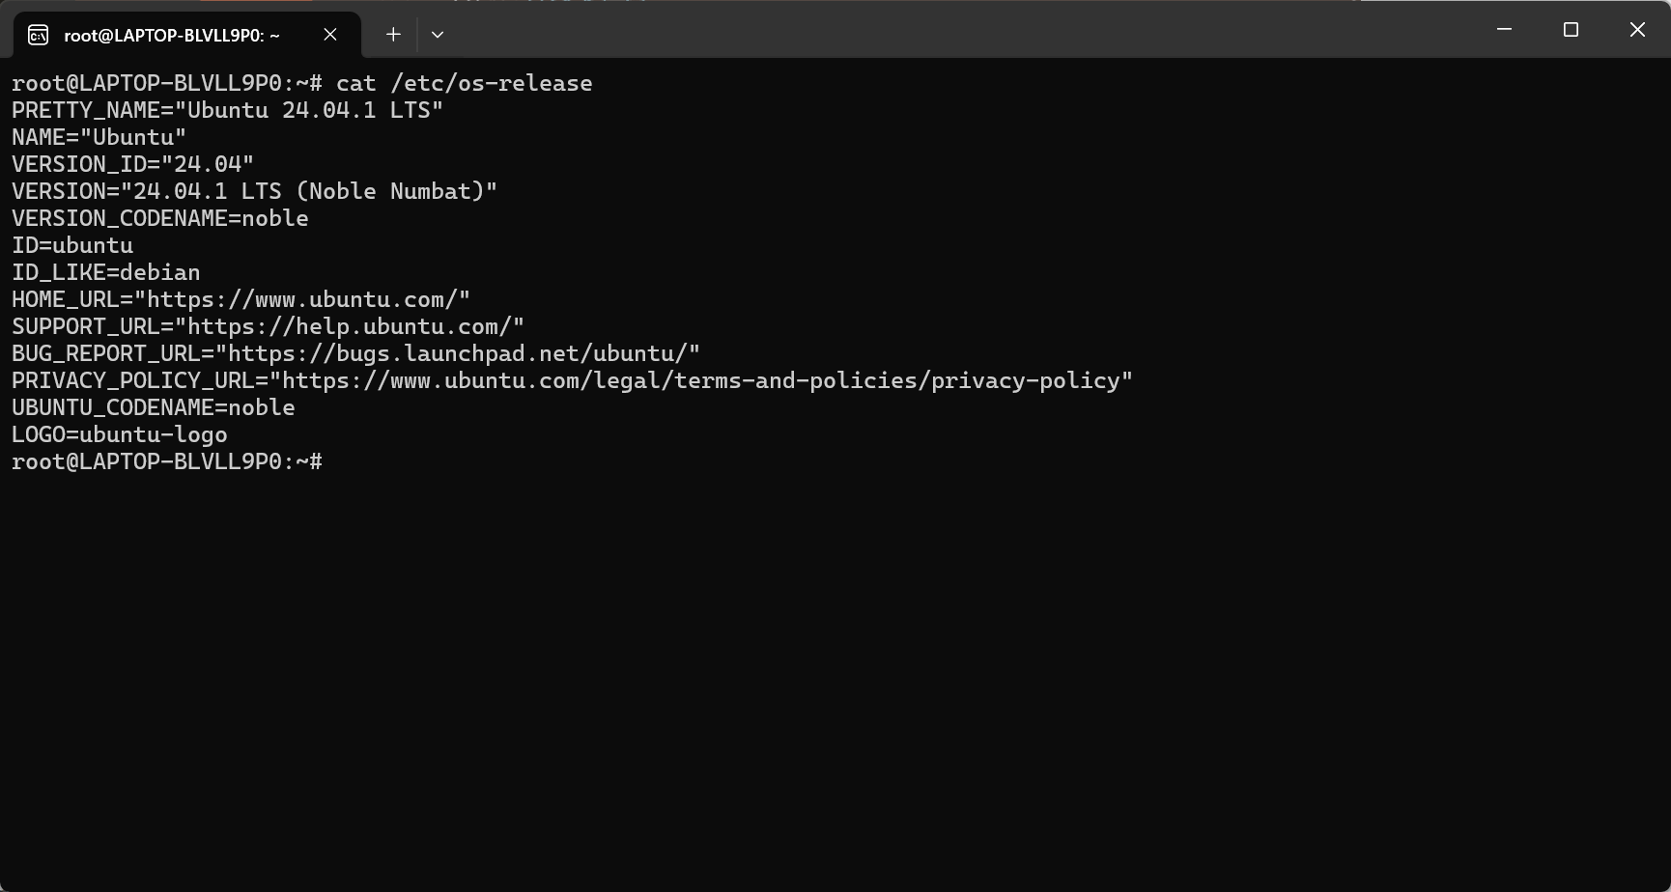Open a new tab with the plus button
The height and width of the screenshot is (892, 1671).
click(x=393, y=35)
